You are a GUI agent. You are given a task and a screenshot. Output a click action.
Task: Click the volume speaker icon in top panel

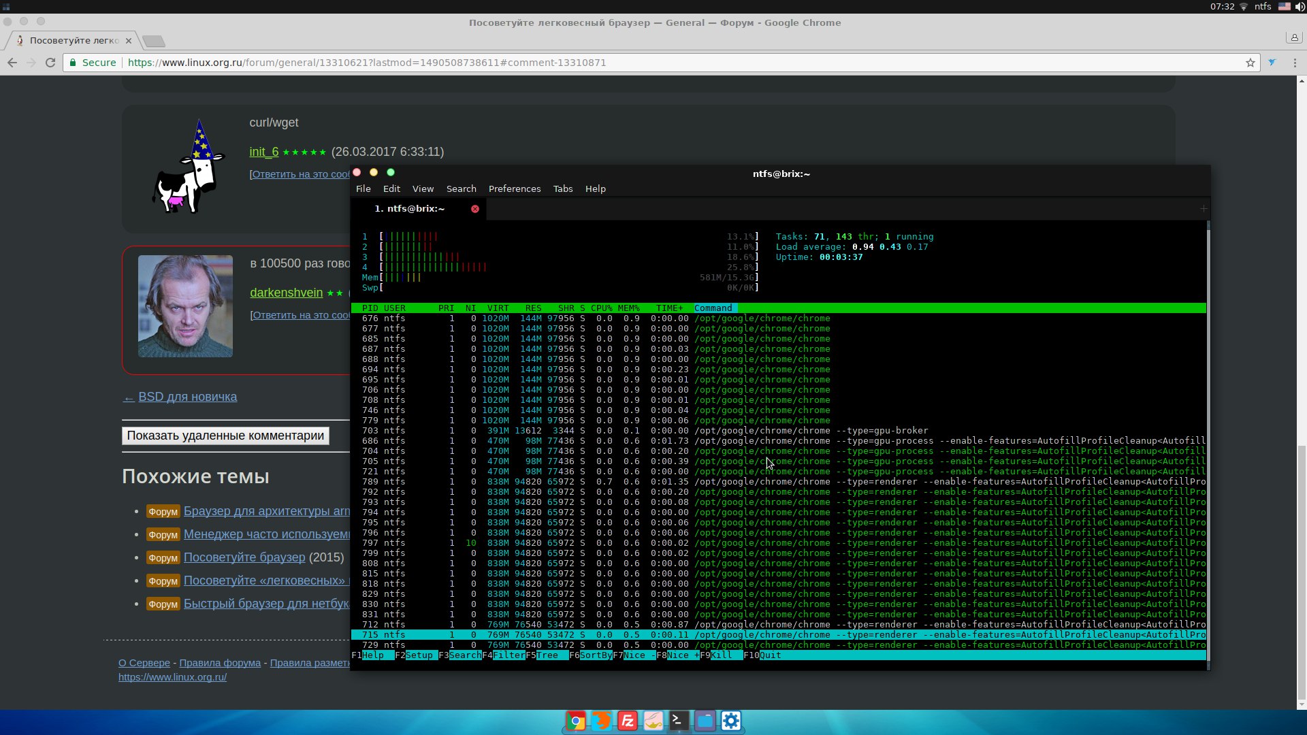(1300, 6)
